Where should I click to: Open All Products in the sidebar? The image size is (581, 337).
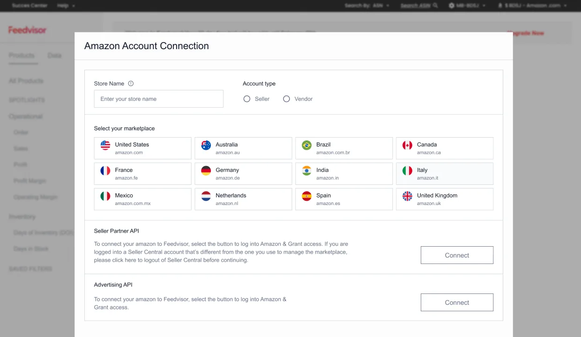pos(26,81)
